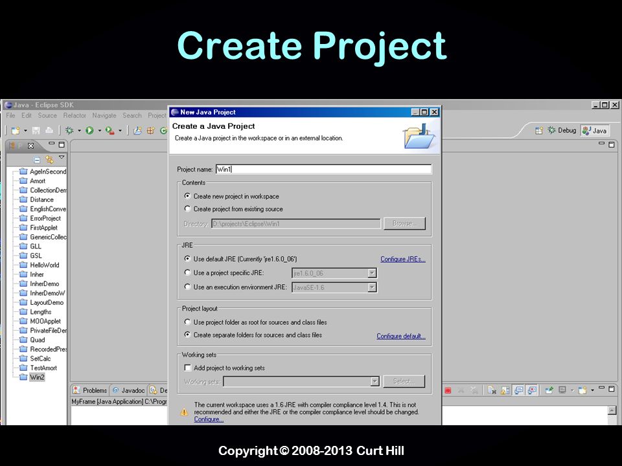The width and height of the screenshot is (622, 466).
Task: Open the Edit menu
Action: pyautogui.click(x=27, y=115)
